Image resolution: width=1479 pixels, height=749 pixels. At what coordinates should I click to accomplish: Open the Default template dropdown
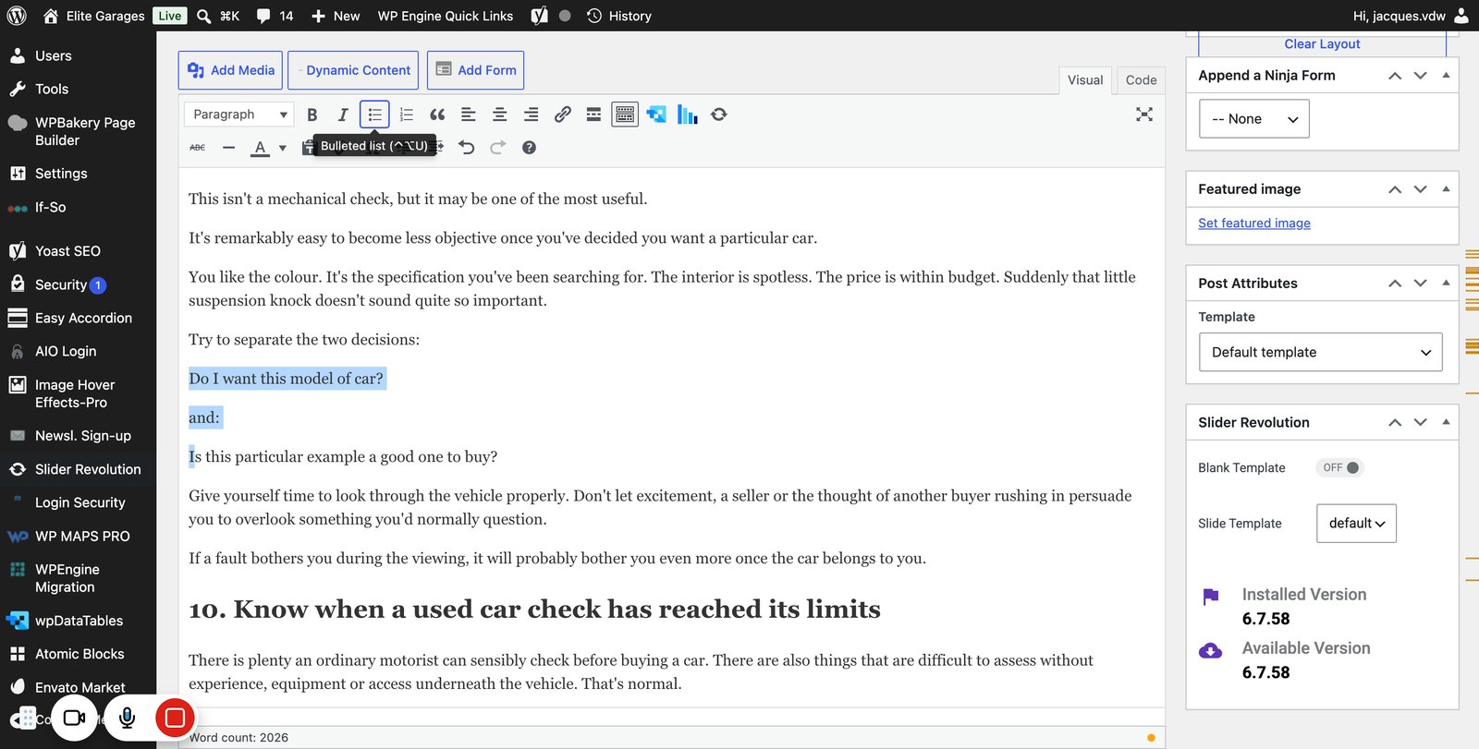1321,352
